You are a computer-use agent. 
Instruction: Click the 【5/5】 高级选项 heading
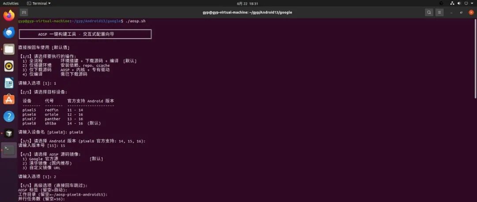pyautogui.click(x=54, y=185)
